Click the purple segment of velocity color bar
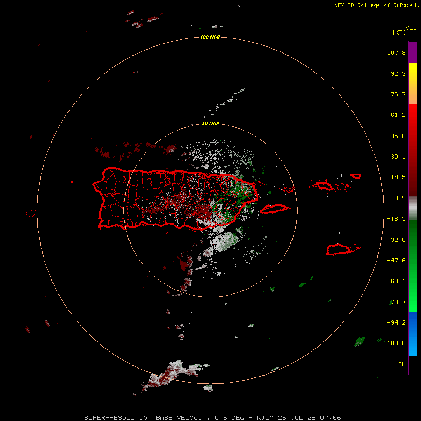421x421 pixels. click(413, 52)
